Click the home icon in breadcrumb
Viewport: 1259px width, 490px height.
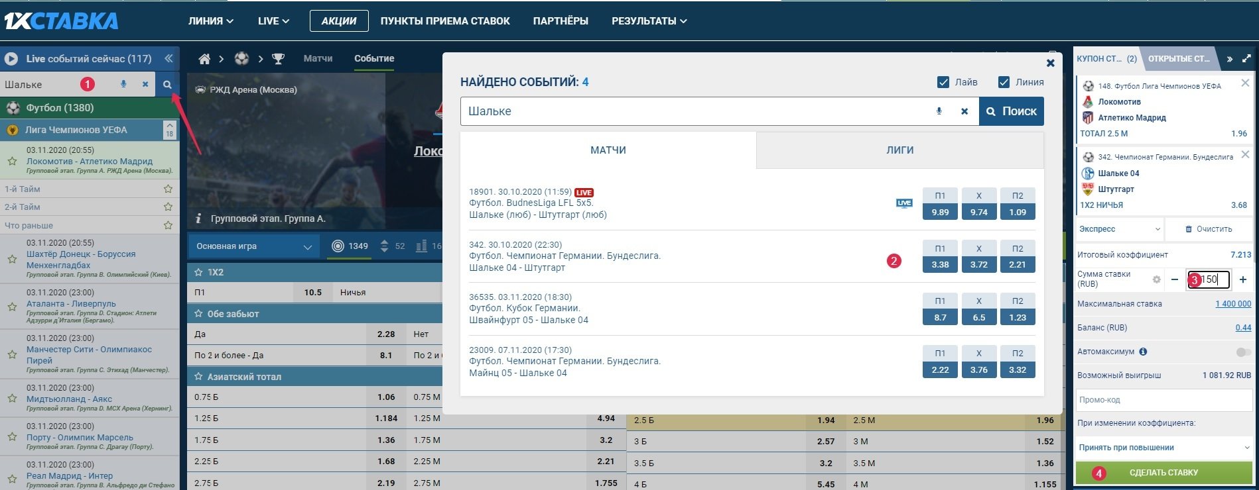pos(204,59)
